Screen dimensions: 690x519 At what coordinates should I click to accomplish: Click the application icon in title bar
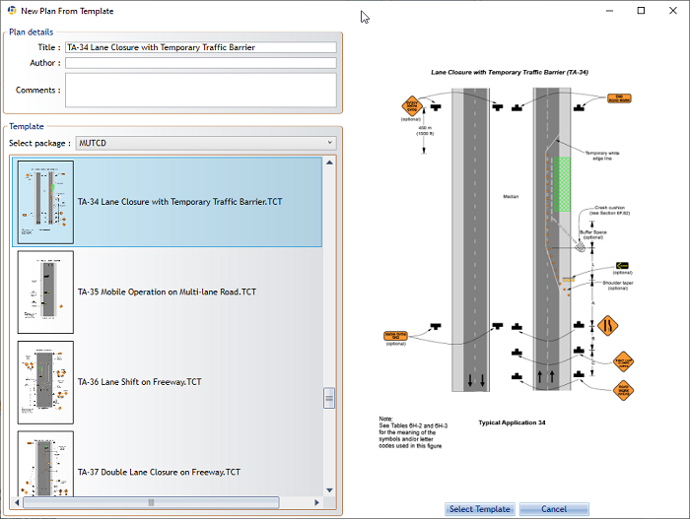9,10
